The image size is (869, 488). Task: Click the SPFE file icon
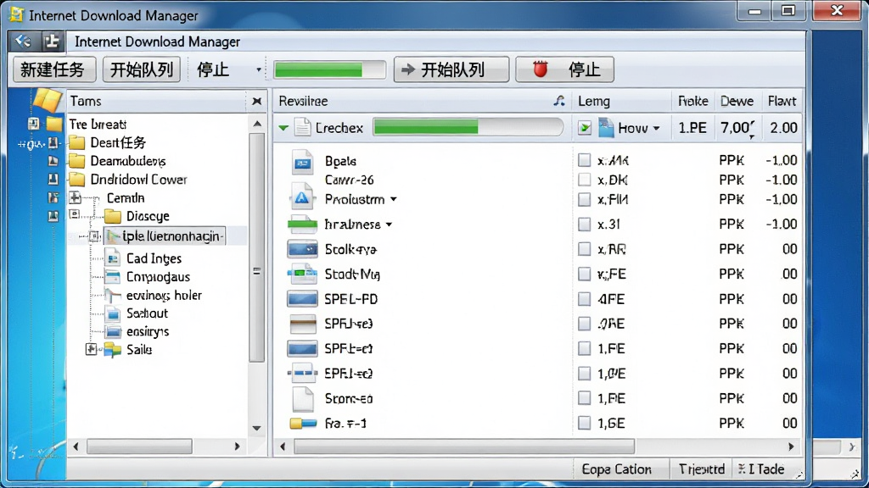[303, 348]
